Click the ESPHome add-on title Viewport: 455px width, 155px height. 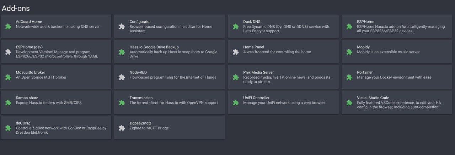365,22
